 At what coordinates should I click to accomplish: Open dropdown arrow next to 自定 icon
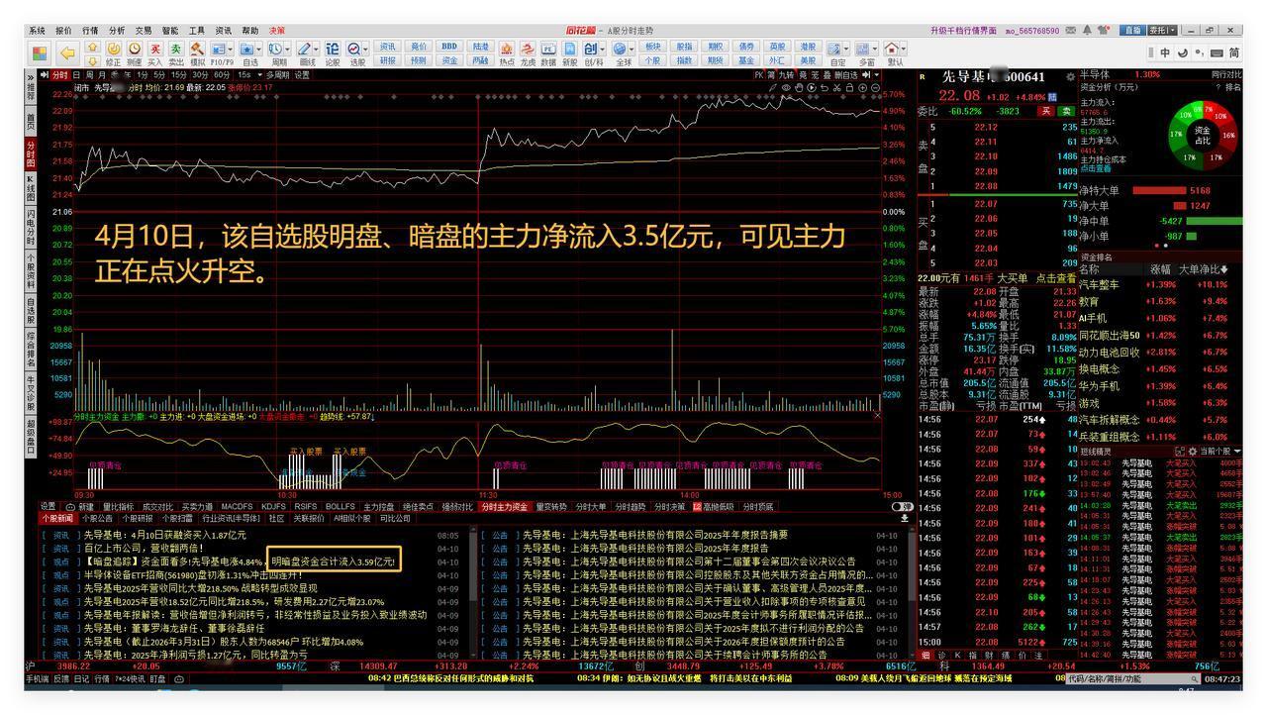coord(847,49)
